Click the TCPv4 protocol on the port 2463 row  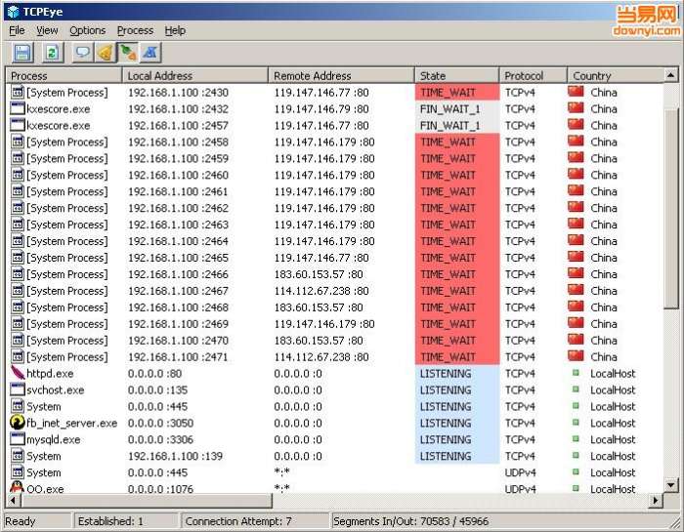[520, 225]
